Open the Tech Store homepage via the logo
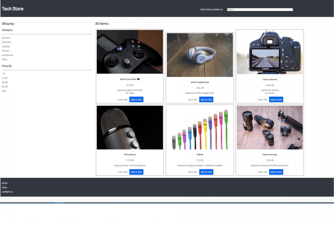This screenshot has height=225, width=334. pyautogui.click(x=13, y=9)
